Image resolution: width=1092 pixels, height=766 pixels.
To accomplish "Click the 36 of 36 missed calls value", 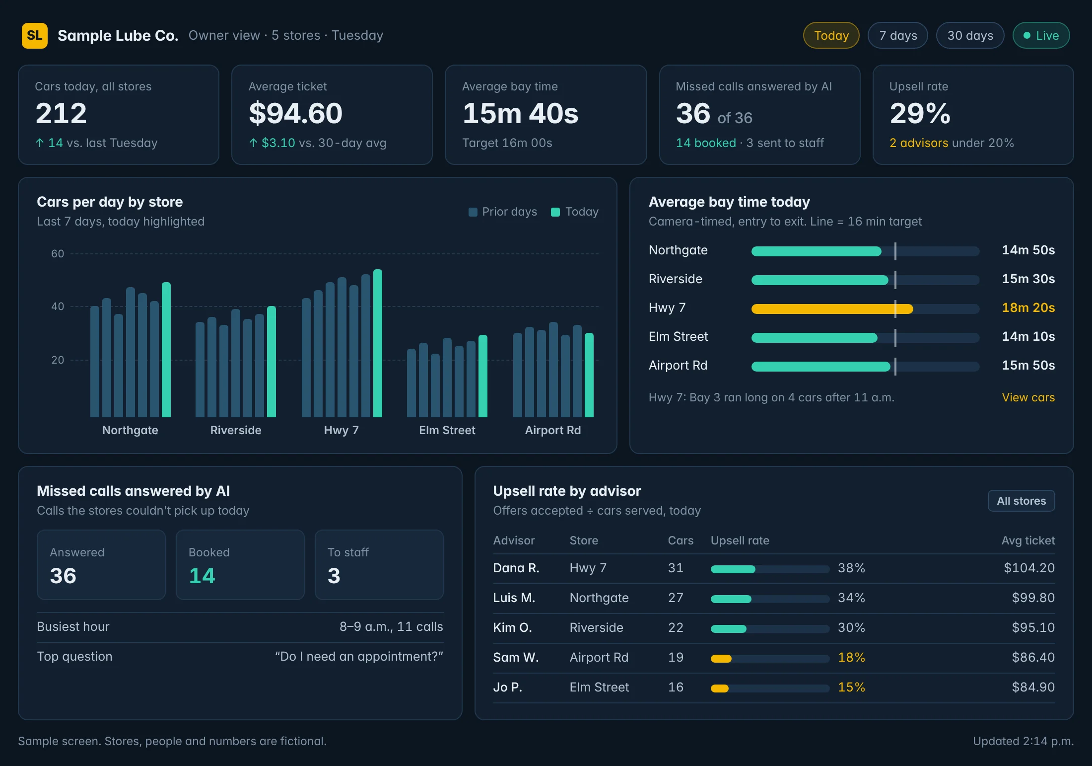I will click(x=714, y=114).
